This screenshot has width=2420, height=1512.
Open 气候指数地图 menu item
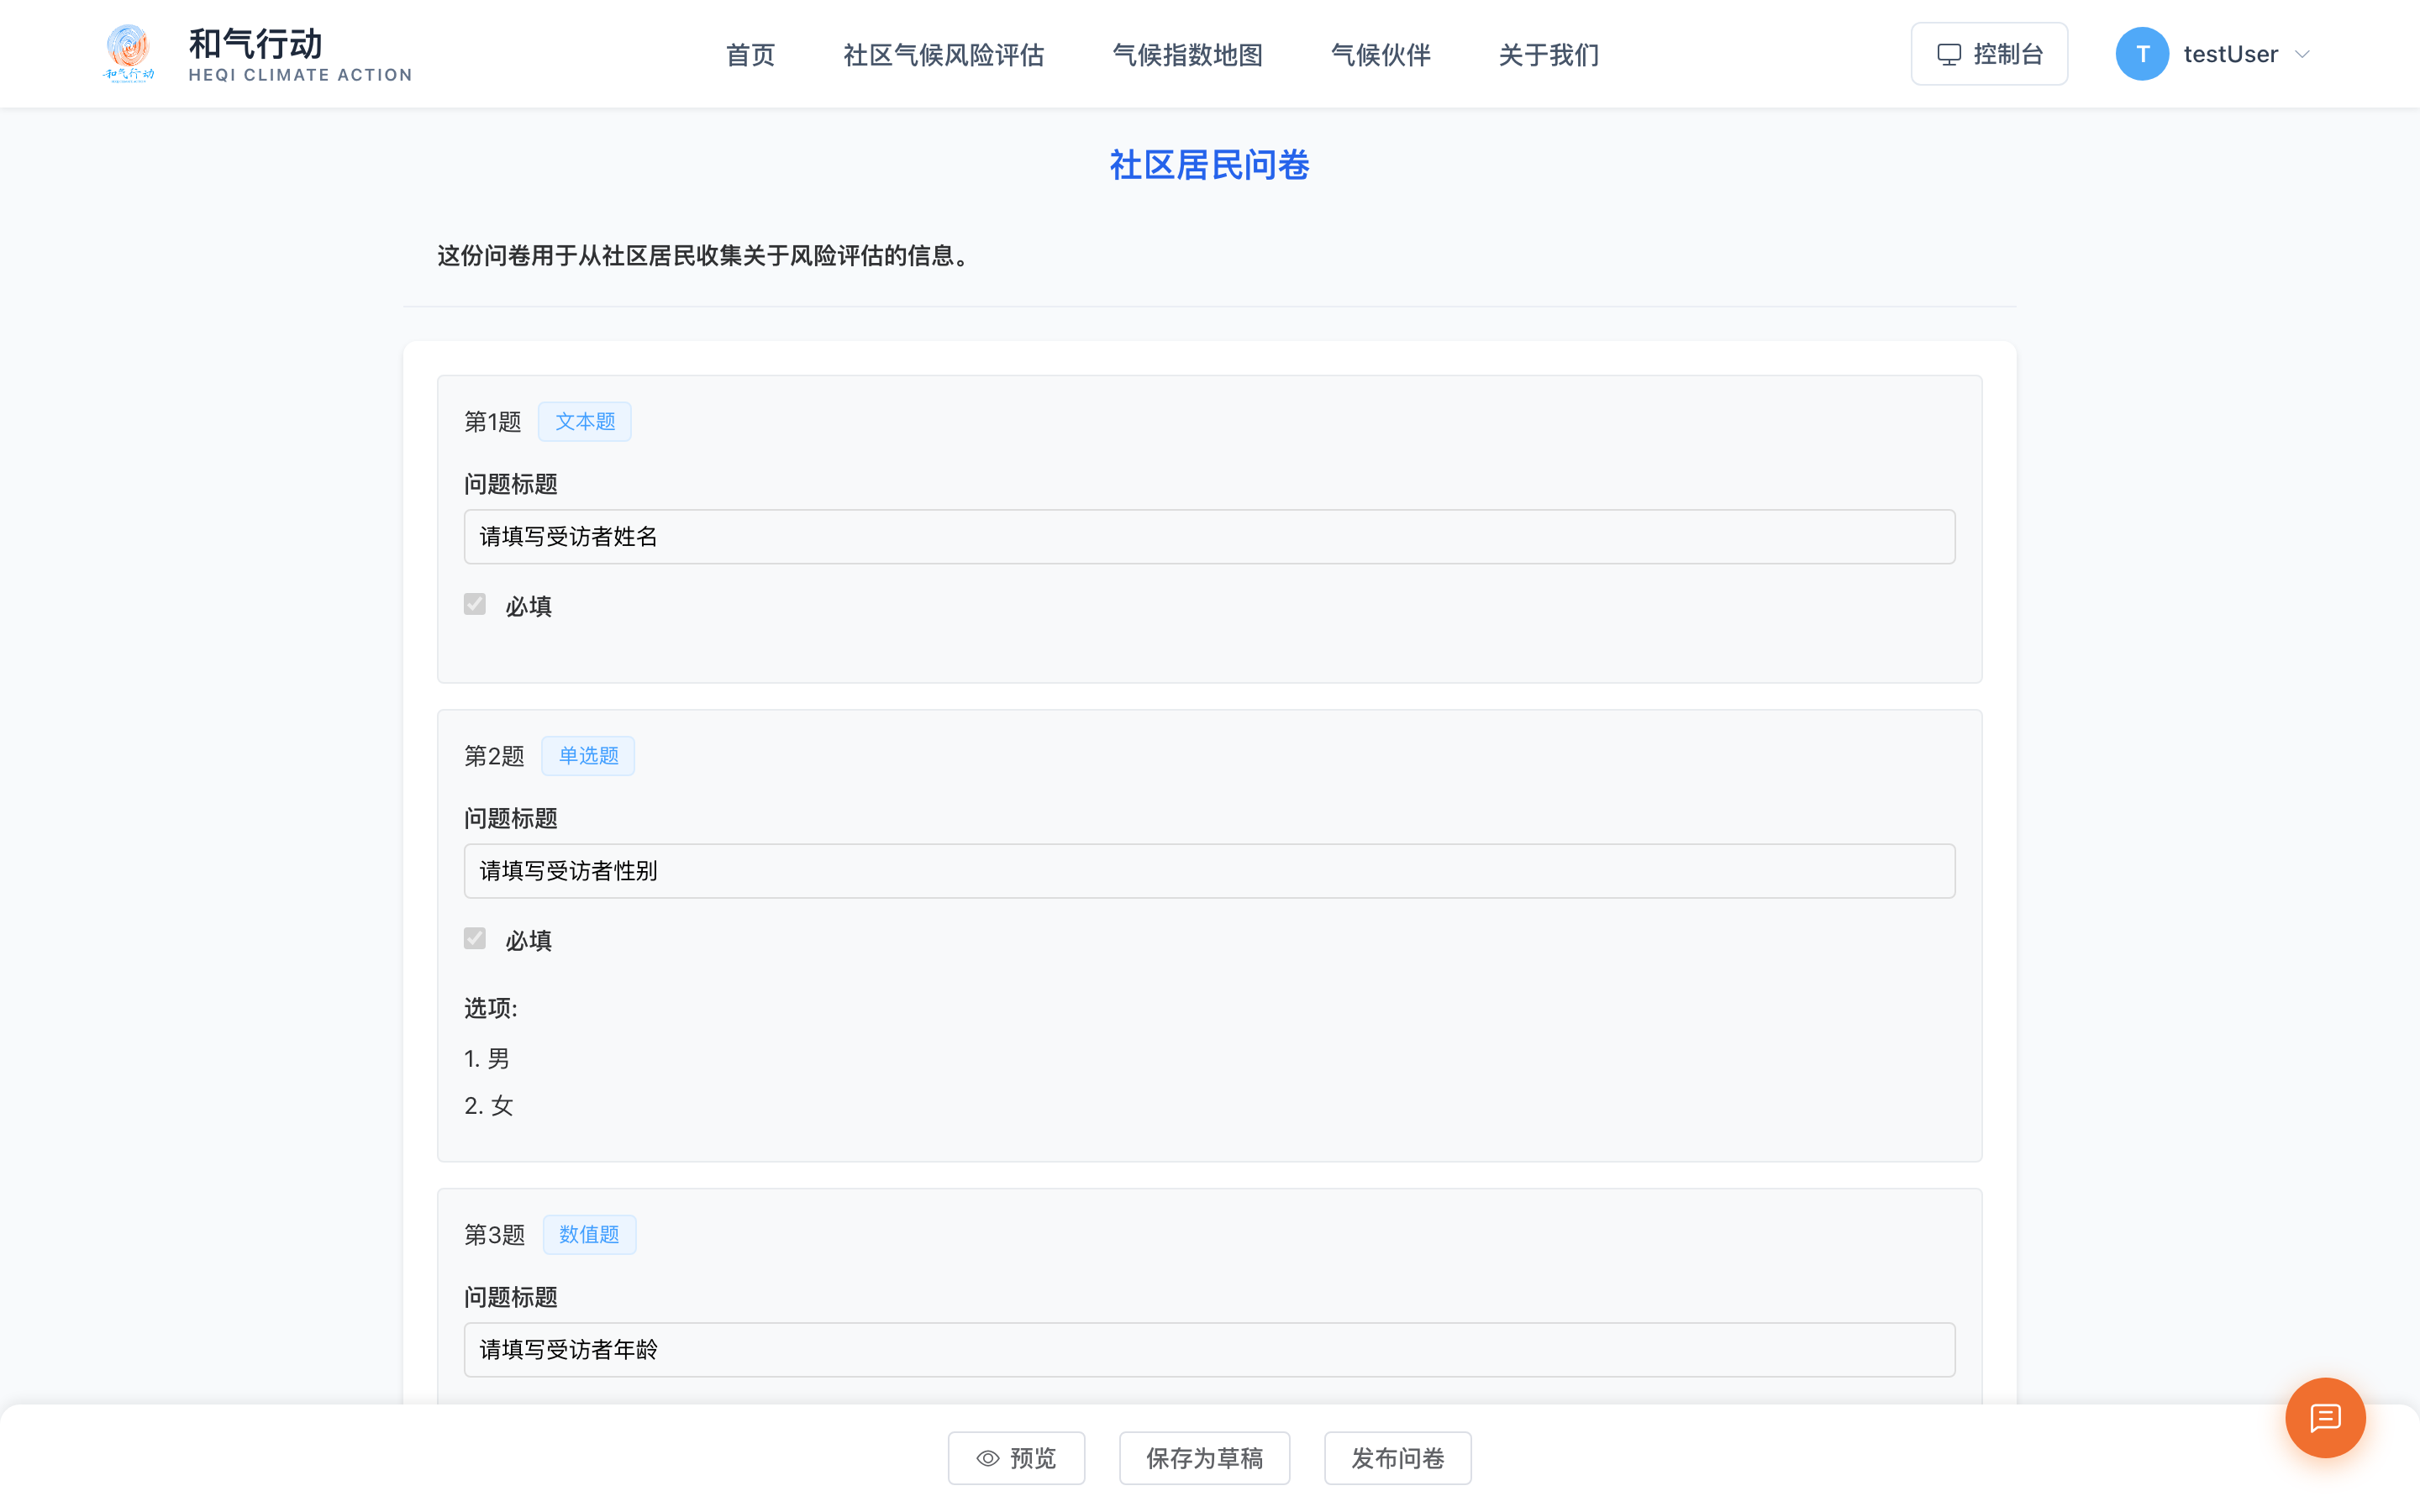[x=1187, y=55]
